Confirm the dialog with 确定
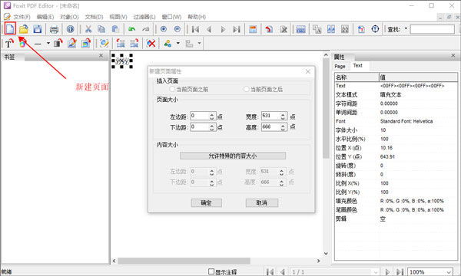 pos(206,202)
